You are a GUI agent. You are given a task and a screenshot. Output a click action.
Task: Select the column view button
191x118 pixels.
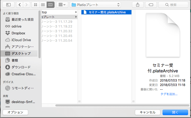51,5
